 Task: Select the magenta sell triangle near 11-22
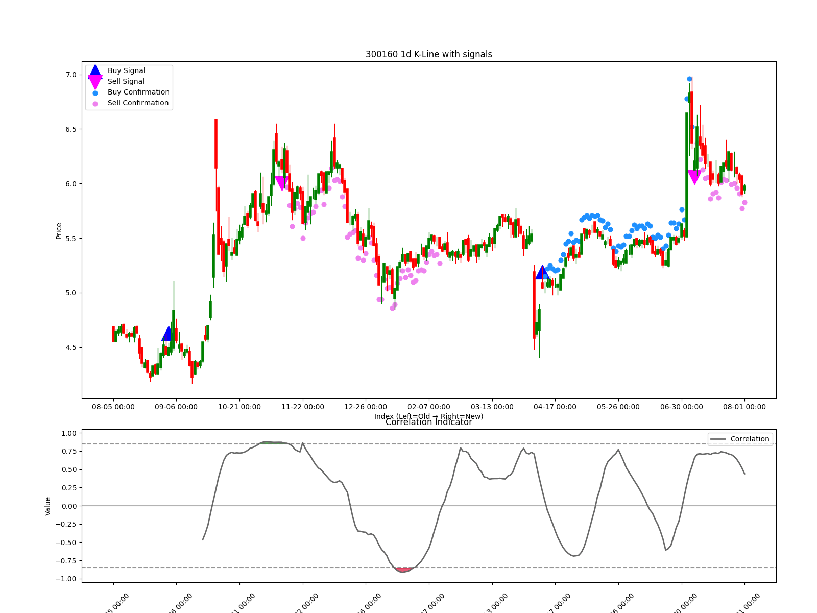(x=281, y=184)
